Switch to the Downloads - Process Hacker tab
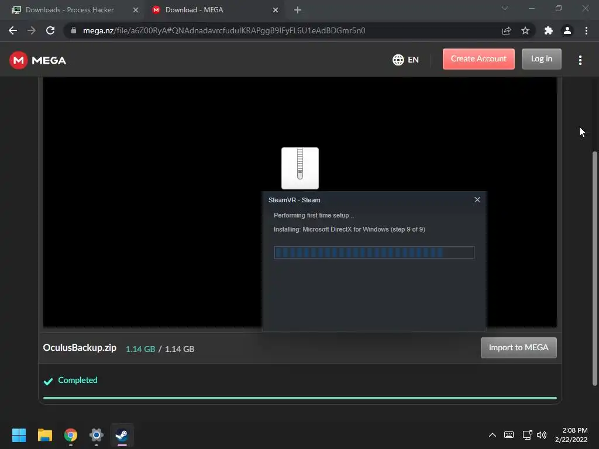Screen dimensions: 599x449 (71, 10)
